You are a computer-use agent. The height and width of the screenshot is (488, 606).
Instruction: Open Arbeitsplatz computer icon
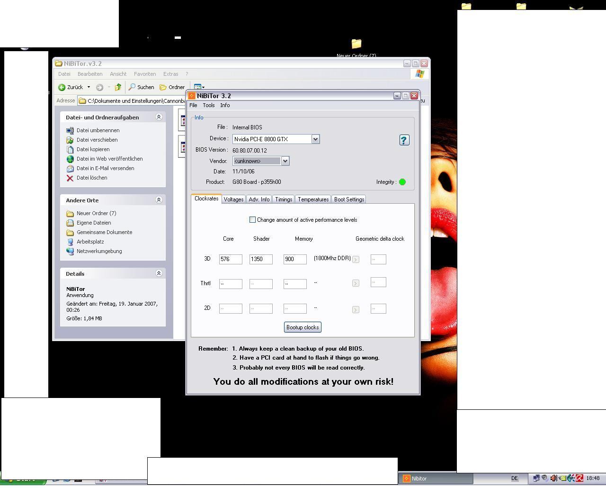(x=70, y=242)
